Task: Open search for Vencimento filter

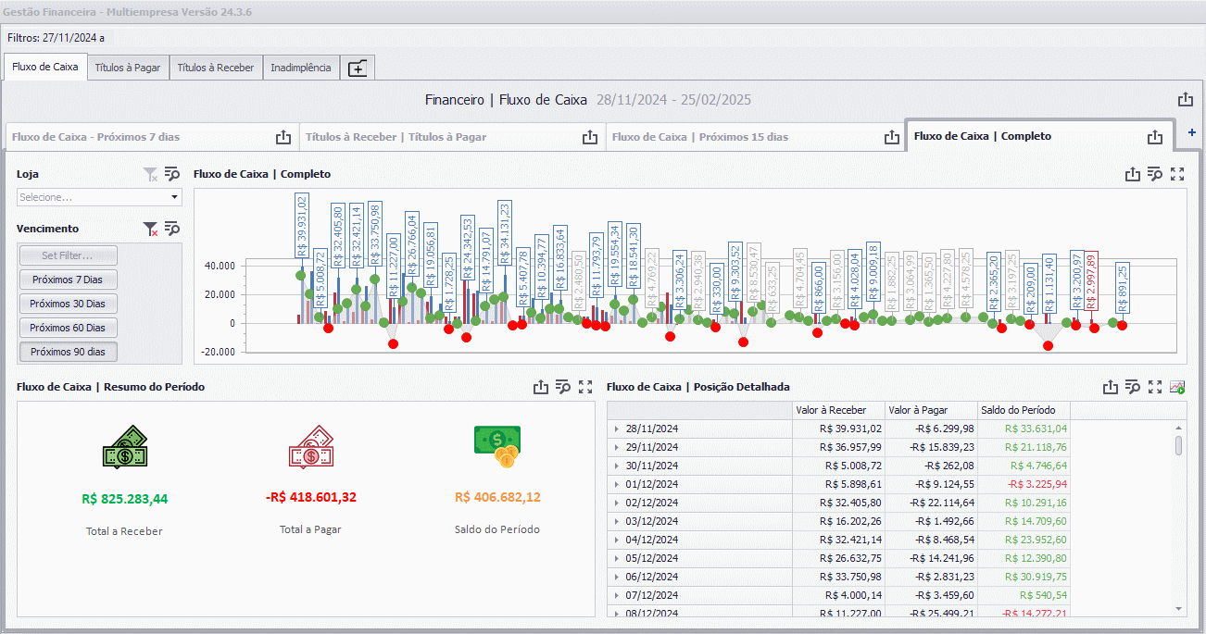Action: click(x=171, y=229)
